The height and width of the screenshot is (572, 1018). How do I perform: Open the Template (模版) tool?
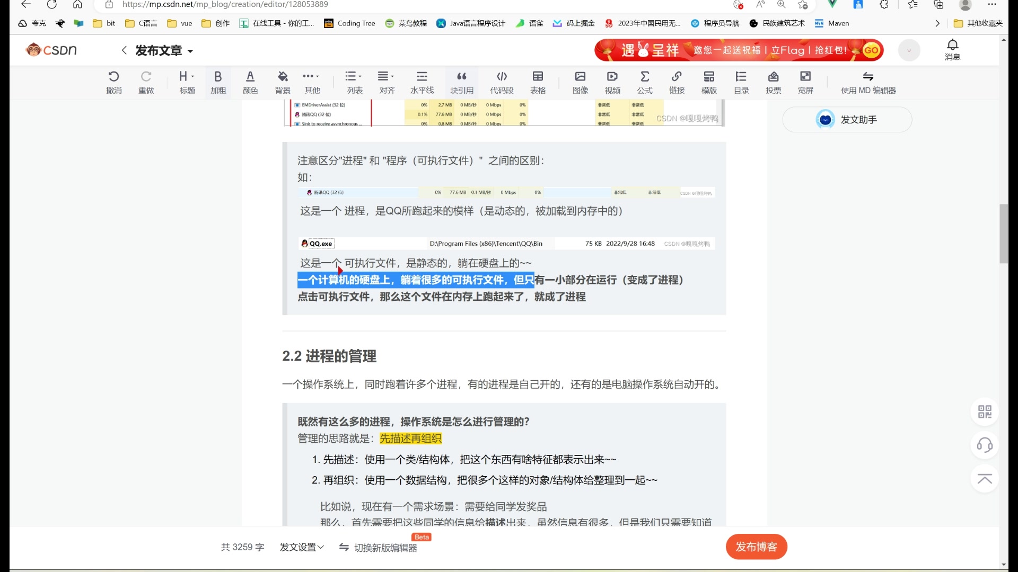coord(709,83)
